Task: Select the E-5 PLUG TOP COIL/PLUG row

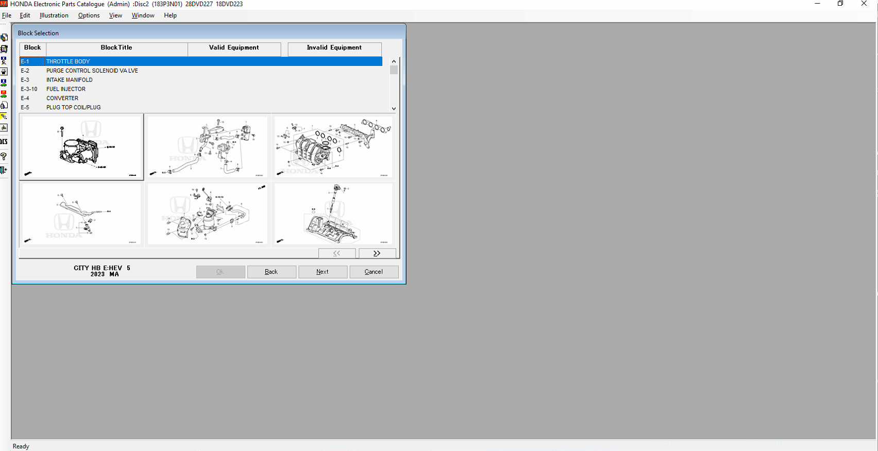Action: [73, 107]
